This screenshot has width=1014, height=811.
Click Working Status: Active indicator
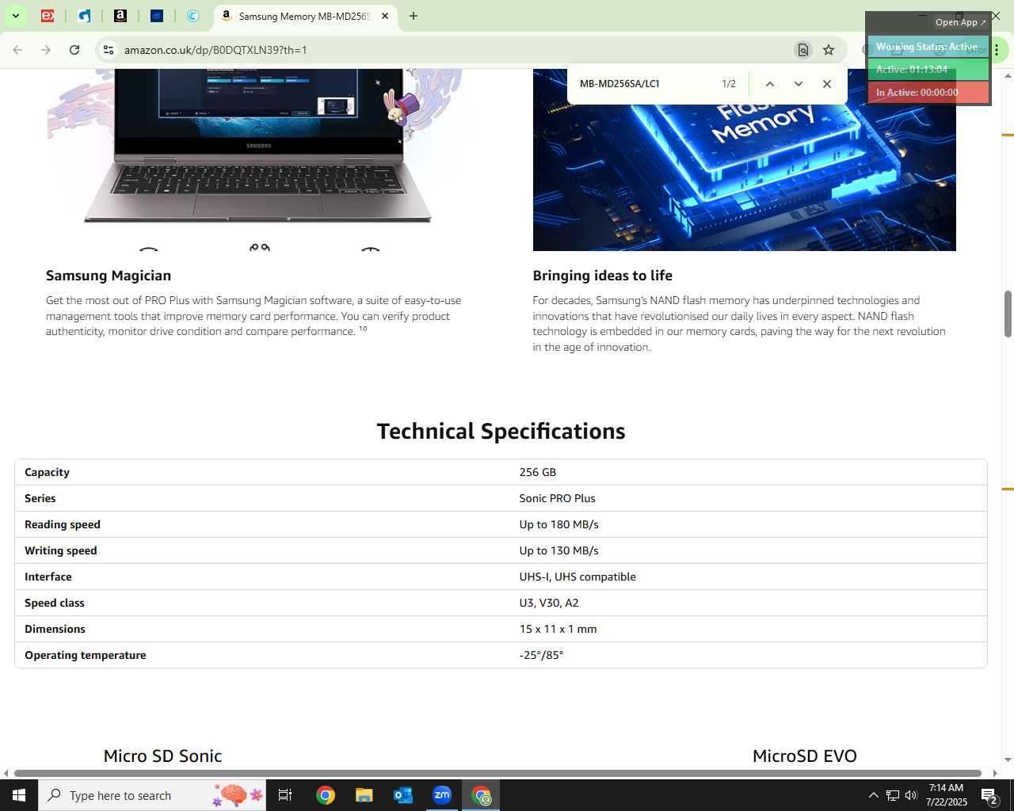pos(928,47)
